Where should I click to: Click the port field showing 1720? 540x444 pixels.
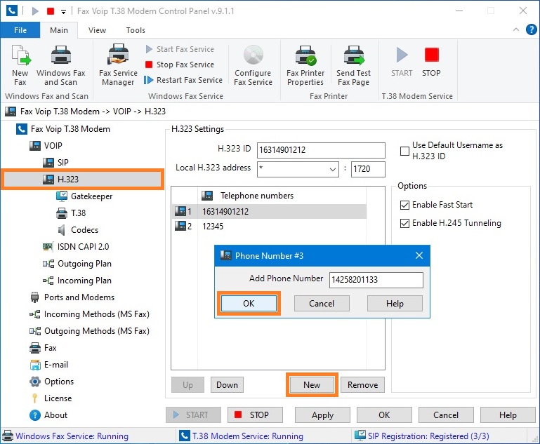coord(368,169)
